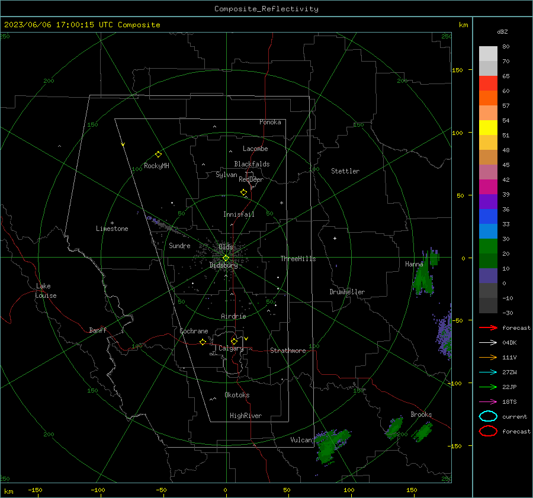The image size is (533, 498).
Task: Click the Sundre label
Action: (x=179, y=245)
